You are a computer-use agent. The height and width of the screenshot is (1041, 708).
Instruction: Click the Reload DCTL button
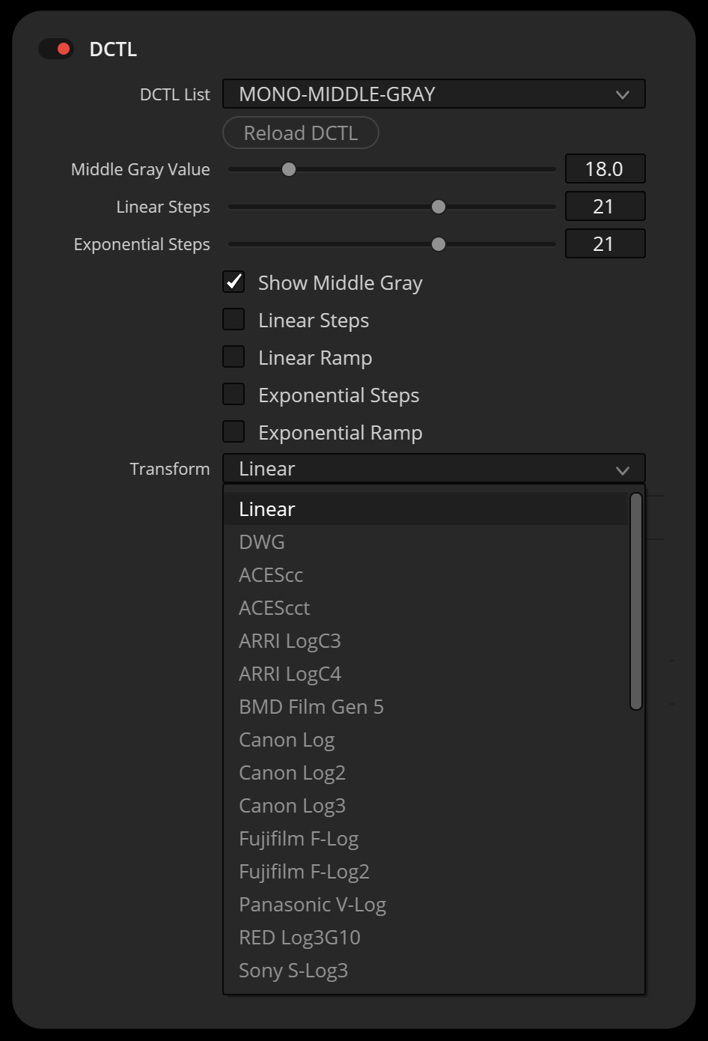(301, 133)
